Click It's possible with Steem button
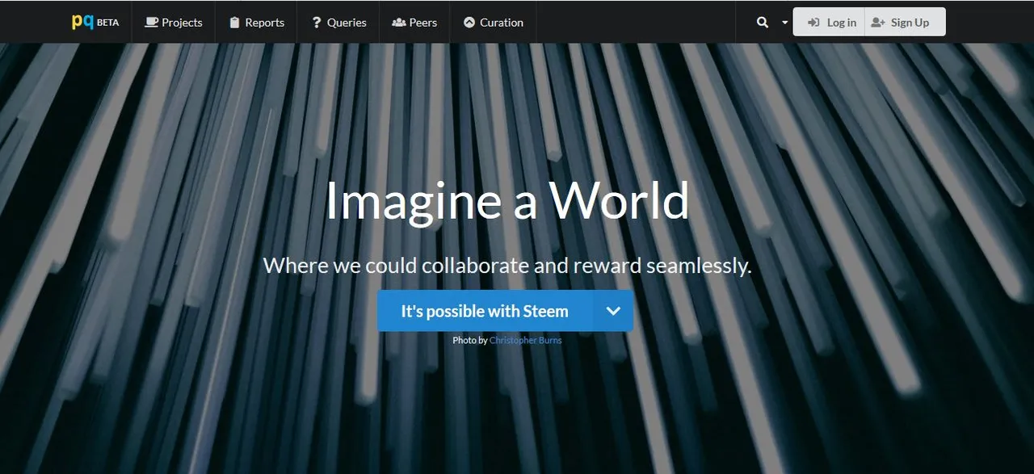The image size is (1034, 474). click(485, 311)
